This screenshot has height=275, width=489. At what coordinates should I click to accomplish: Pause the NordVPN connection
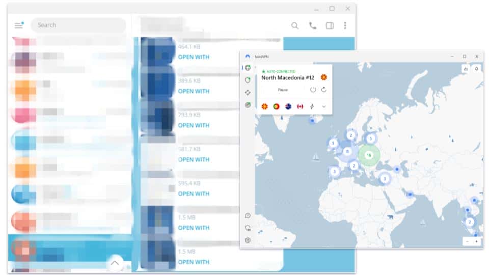click(283, 90)
